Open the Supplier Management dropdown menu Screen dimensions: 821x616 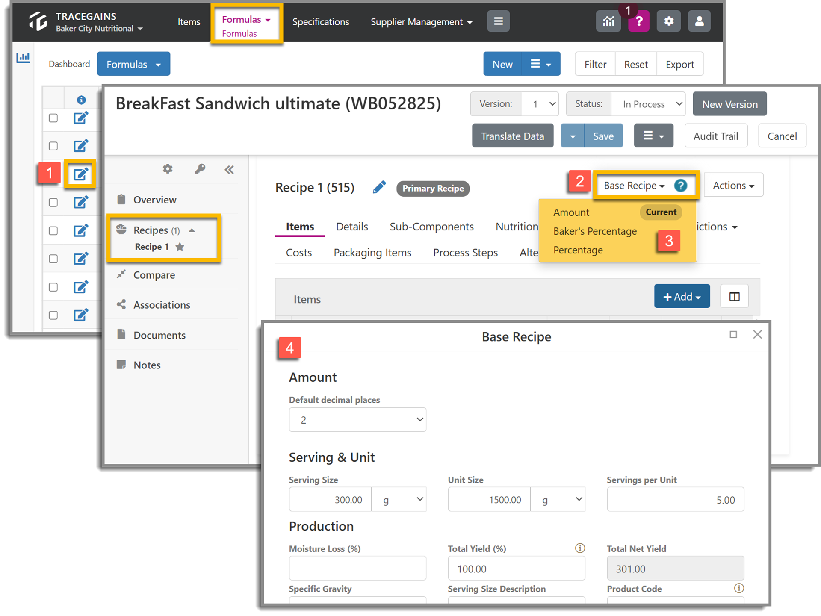click(x=421, y=22)
